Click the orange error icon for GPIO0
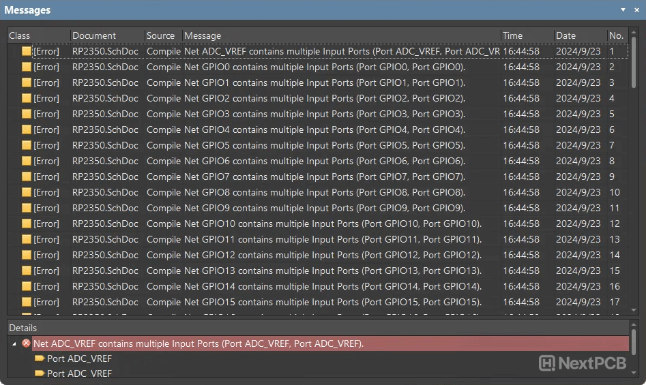Viewport: 646px width, 385px height. coord(27,67)
